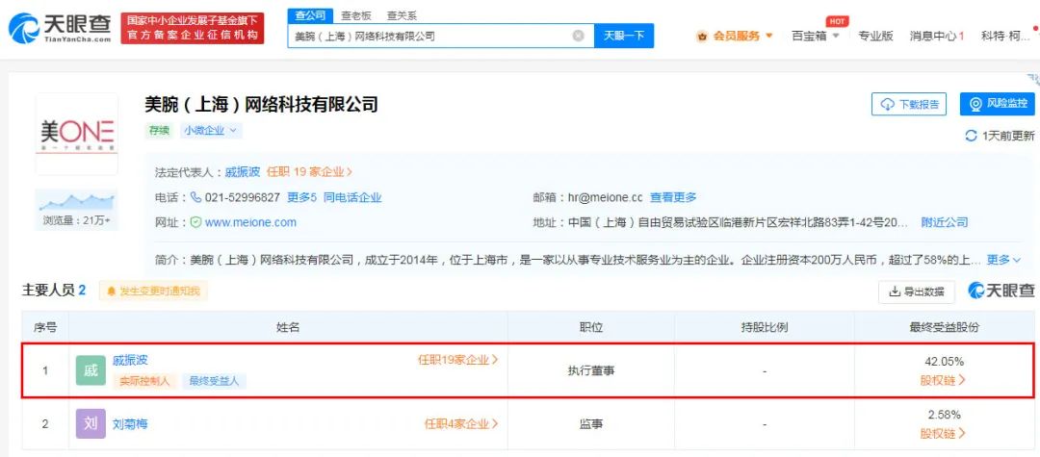Expand company intro with 更多
Image resolution: width=1040 pixels, height=457 pixels.
click(1003, 260)
